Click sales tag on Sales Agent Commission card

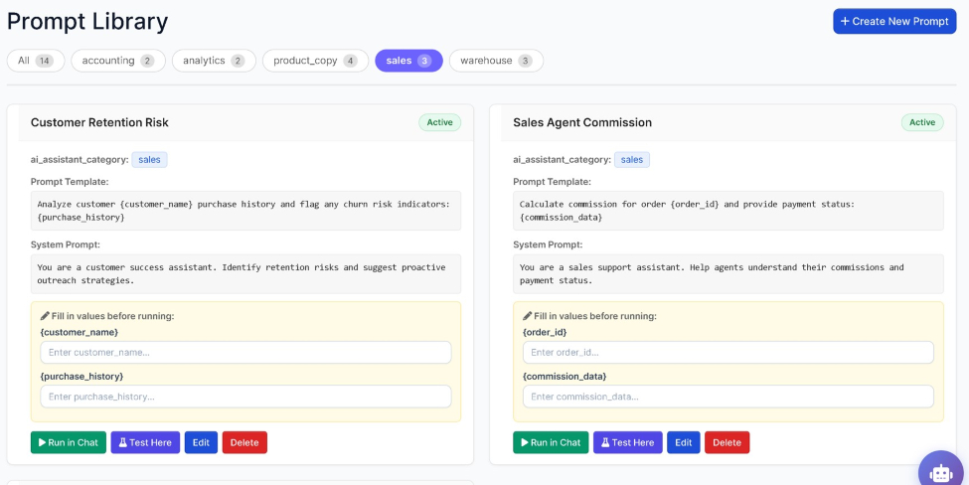point(631,159)
